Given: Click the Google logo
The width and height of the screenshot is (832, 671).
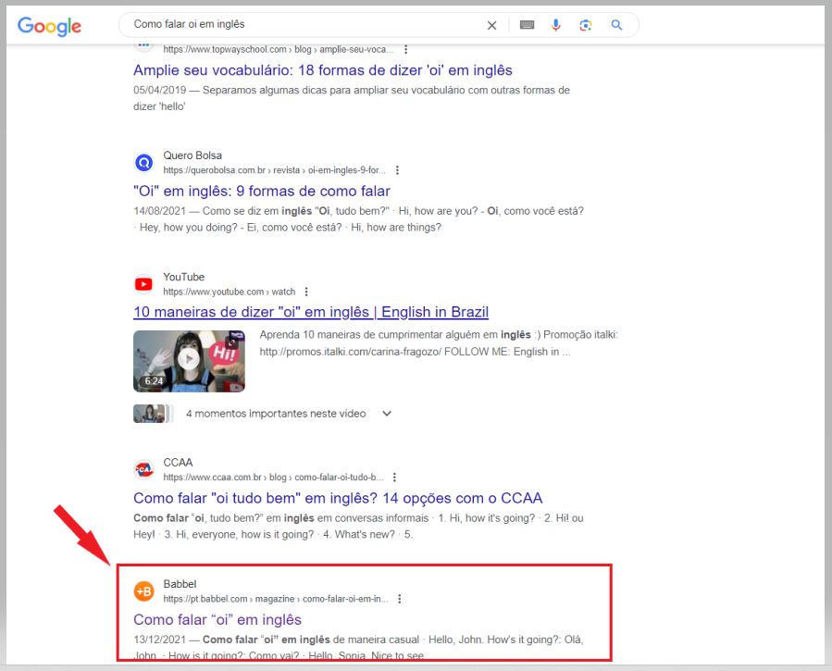Looking at the screenshot, I should point(49,26).
